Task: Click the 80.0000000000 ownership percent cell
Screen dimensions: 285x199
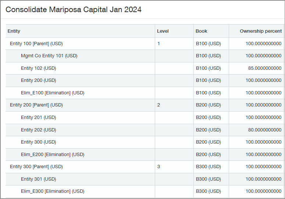Action: click(x=263, y=130)
